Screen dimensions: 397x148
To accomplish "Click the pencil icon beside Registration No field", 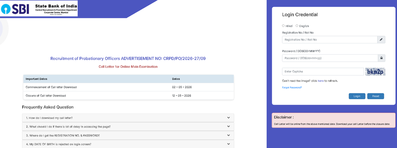I will point(381,40).
